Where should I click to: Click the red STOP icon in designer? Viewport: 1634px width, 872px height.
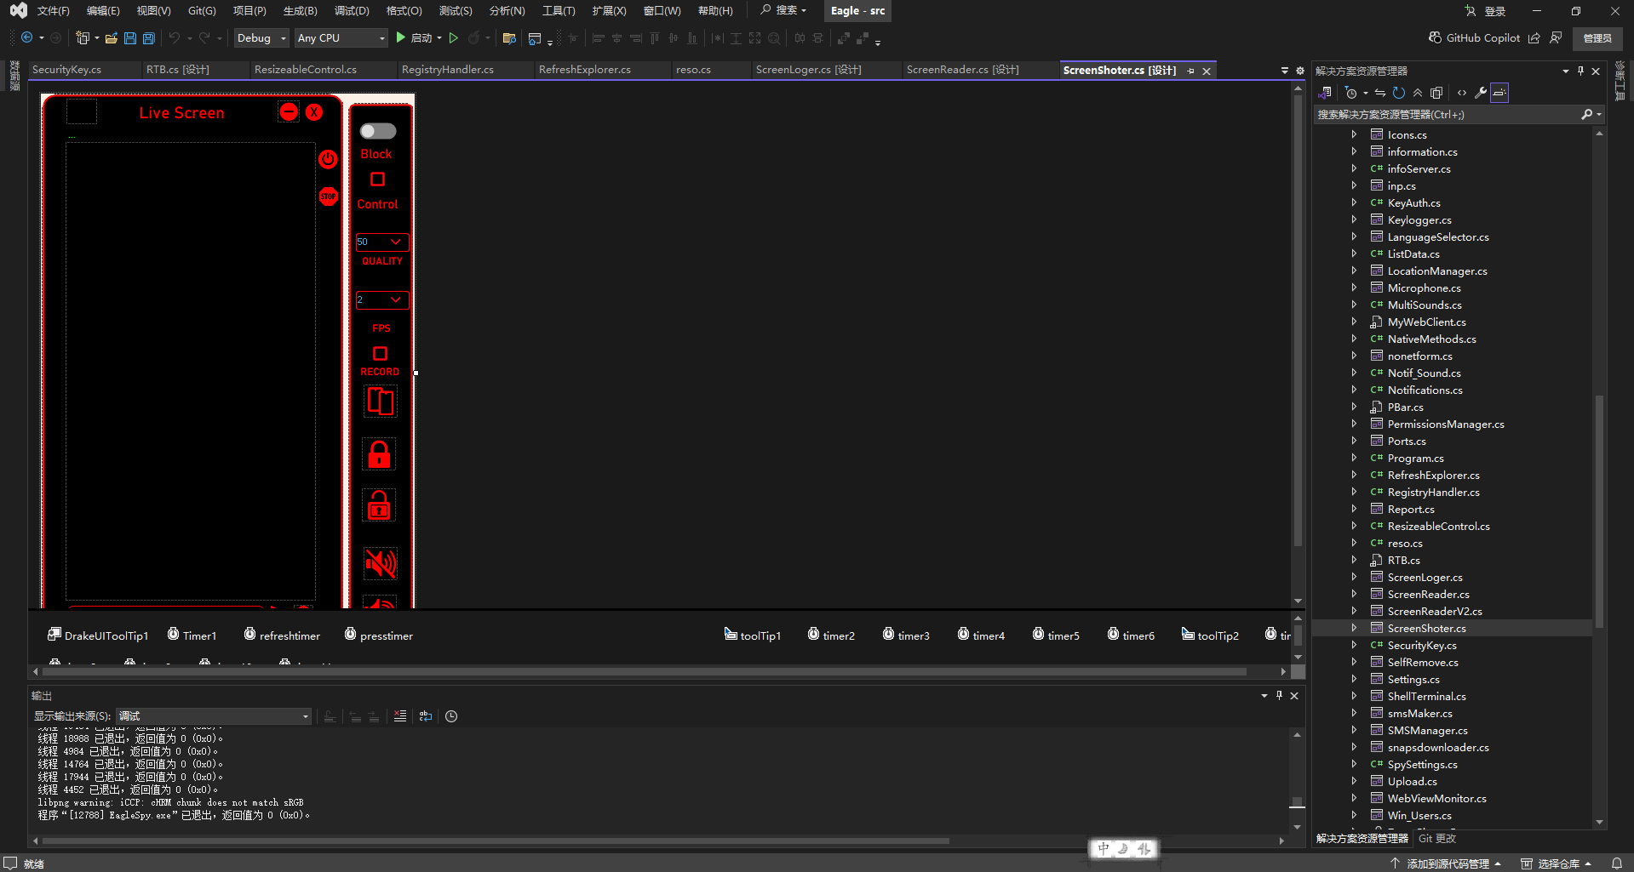(328, 197)
